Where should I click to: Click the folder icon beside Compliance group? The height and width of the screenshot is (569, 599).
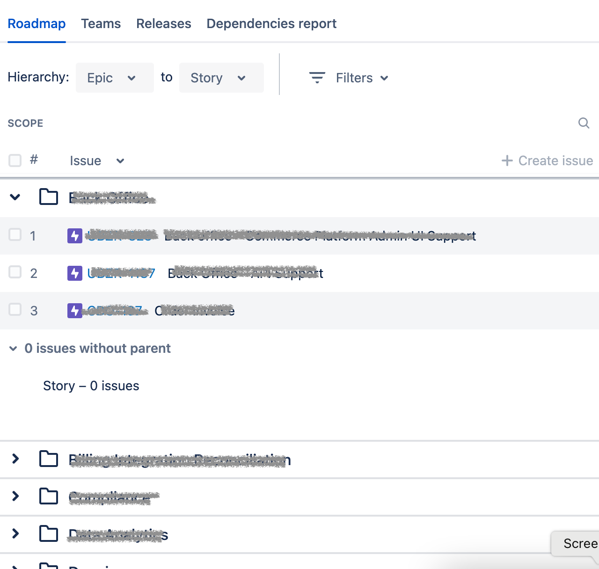tap(48, 496)
